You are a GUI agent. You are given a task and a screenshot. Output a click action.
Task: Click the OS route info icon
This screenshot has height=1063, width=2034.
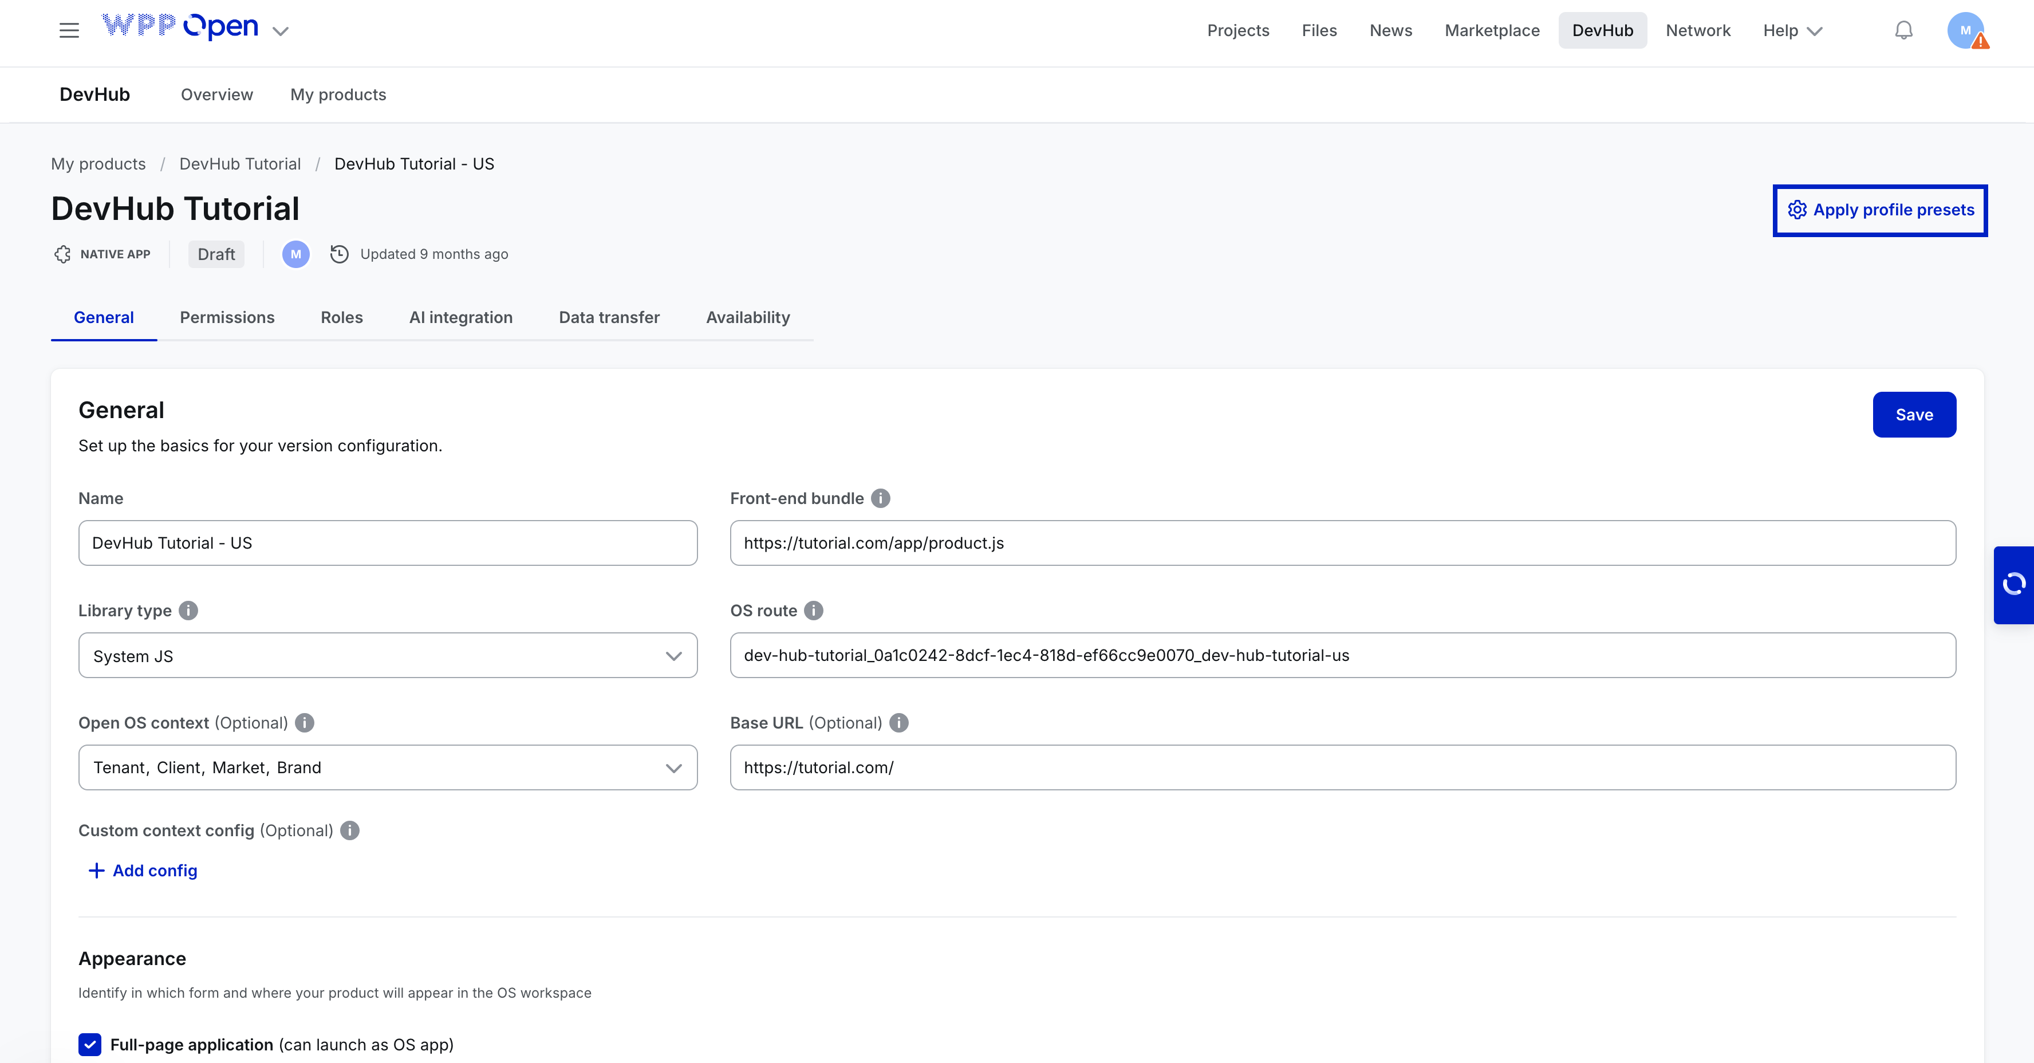[x=813, y=611]
